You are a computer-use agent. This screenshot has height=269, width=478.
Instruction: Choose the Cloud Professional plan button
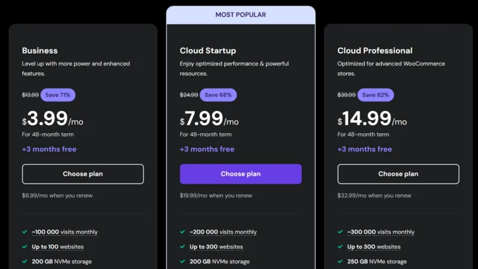click(398, 174)
